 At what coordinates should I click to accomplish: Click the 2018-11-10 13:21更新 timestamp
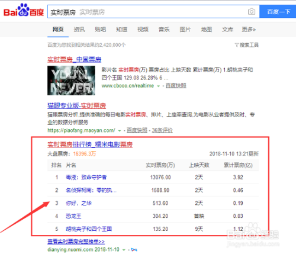[x=234, y=153]
